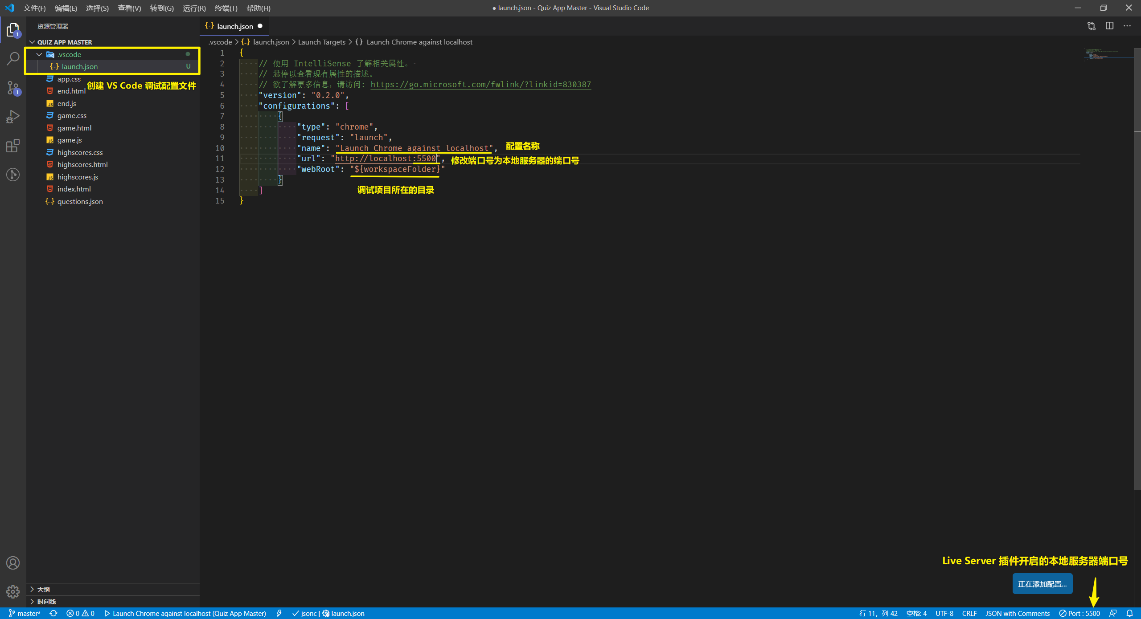The image size is (1141, 619).
Task: Open the Run and Debug view icon
Action: [13, 117]
